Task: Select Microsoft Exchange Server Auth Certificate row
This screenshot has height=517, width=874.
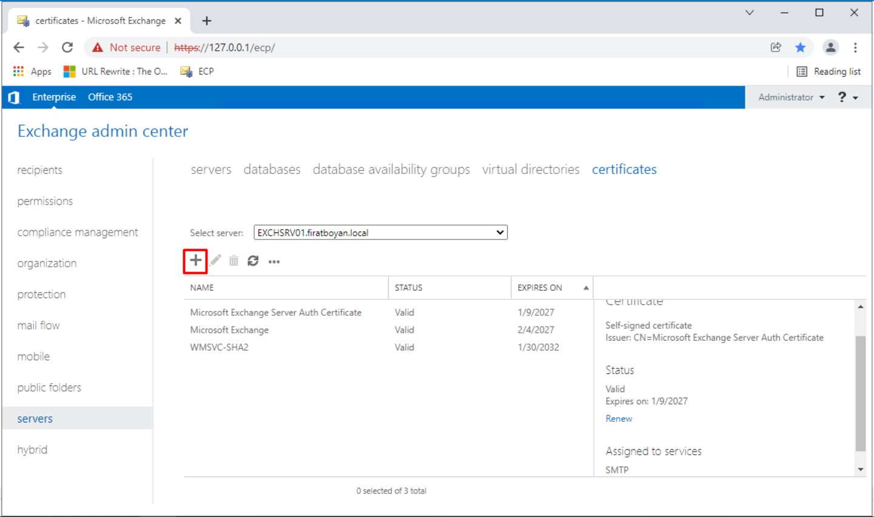Action: point(388,313)
